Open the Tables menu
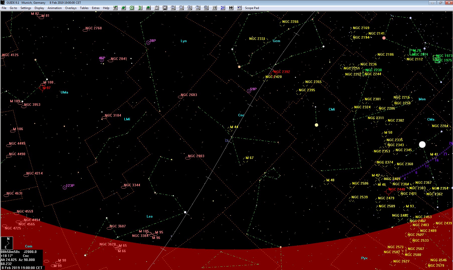Screen dimensions: 453x270 click(x=84, y=8)
